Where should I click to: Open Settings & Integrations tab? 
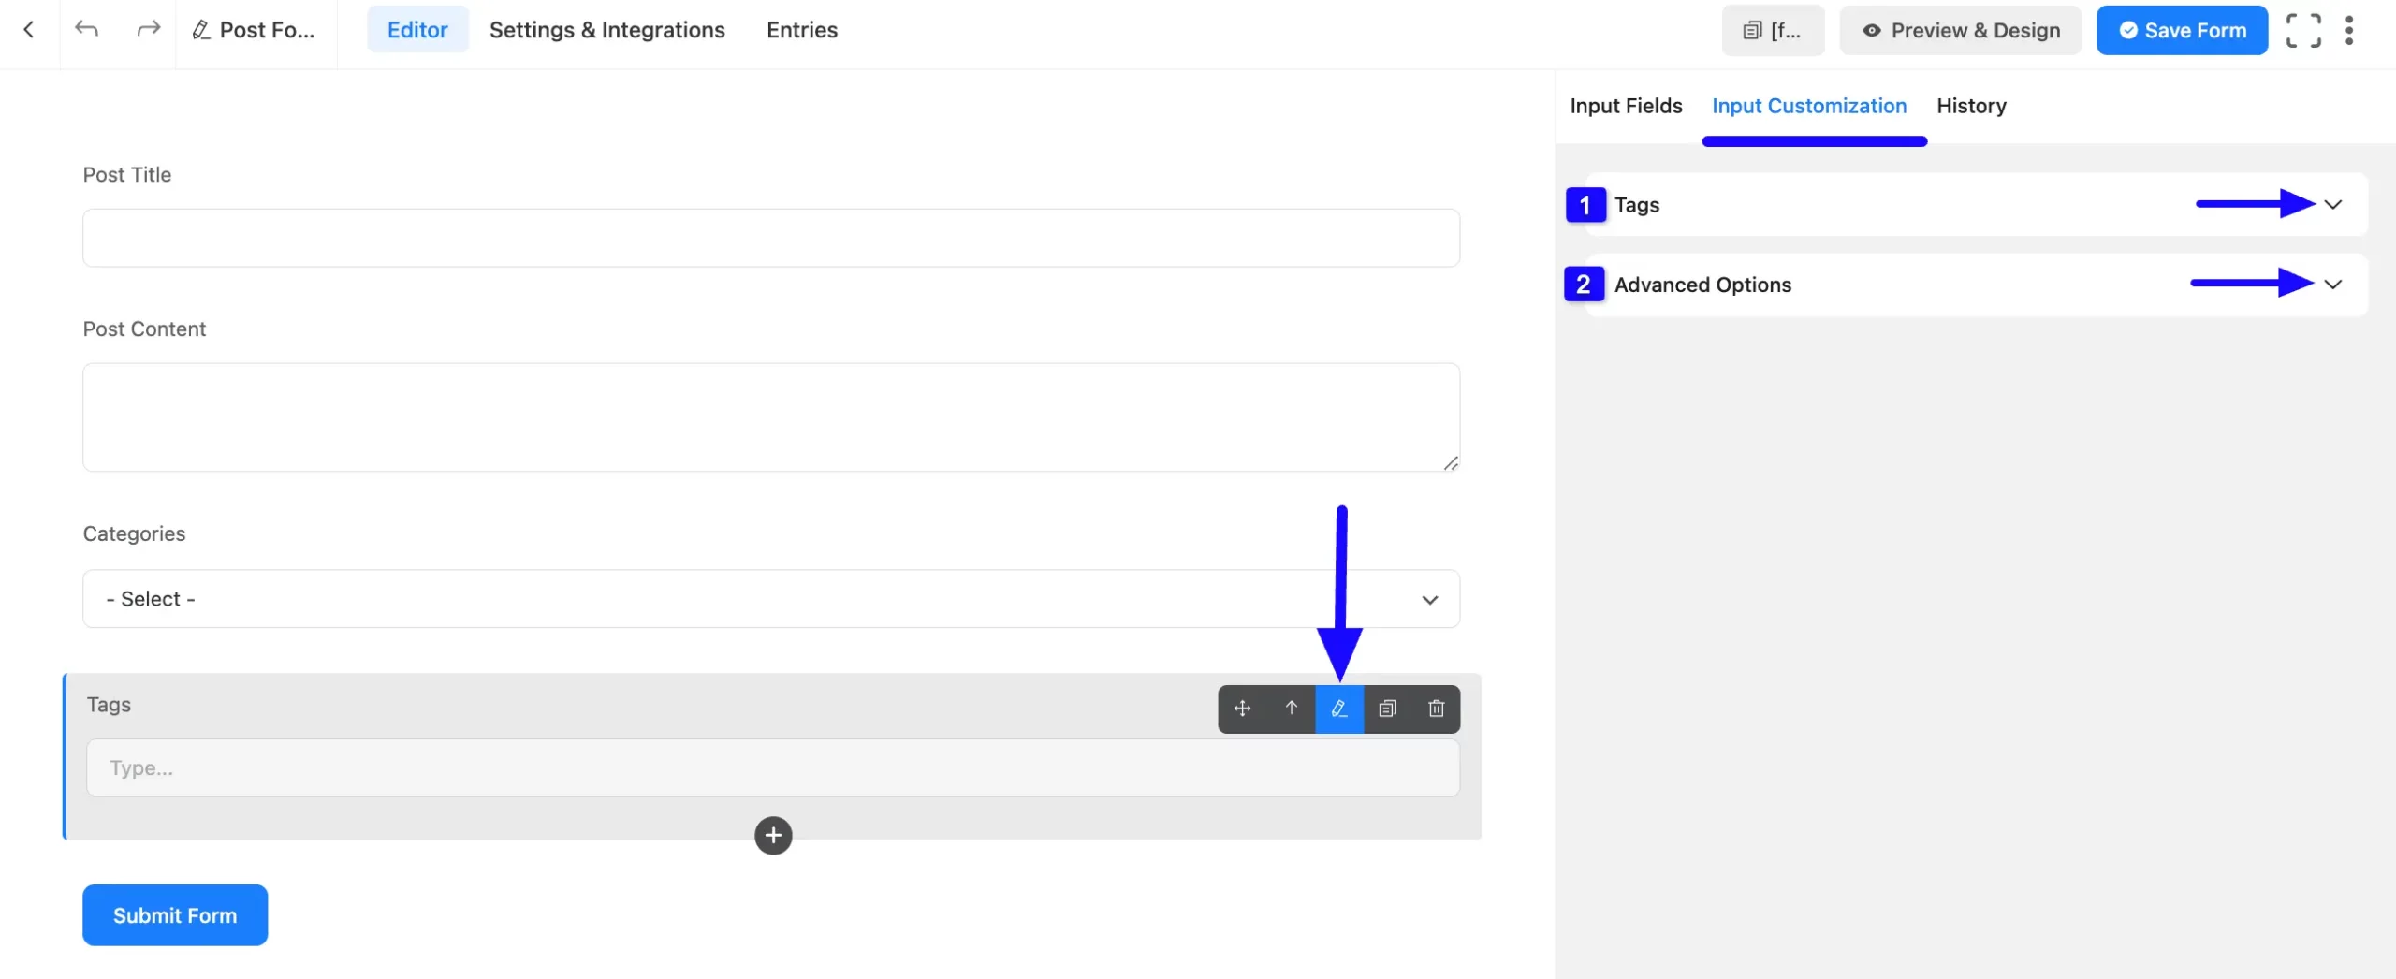point(606,30)
